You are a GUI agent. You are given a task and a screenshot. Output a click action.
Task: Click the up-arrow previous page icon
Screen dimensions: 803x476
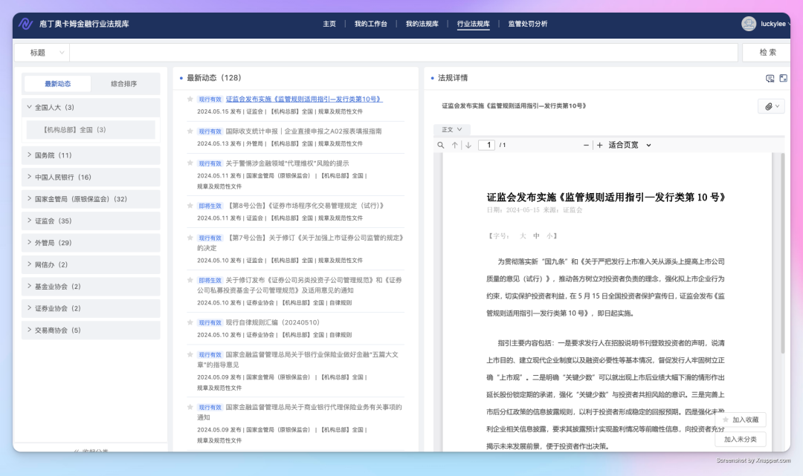(455, 145)
